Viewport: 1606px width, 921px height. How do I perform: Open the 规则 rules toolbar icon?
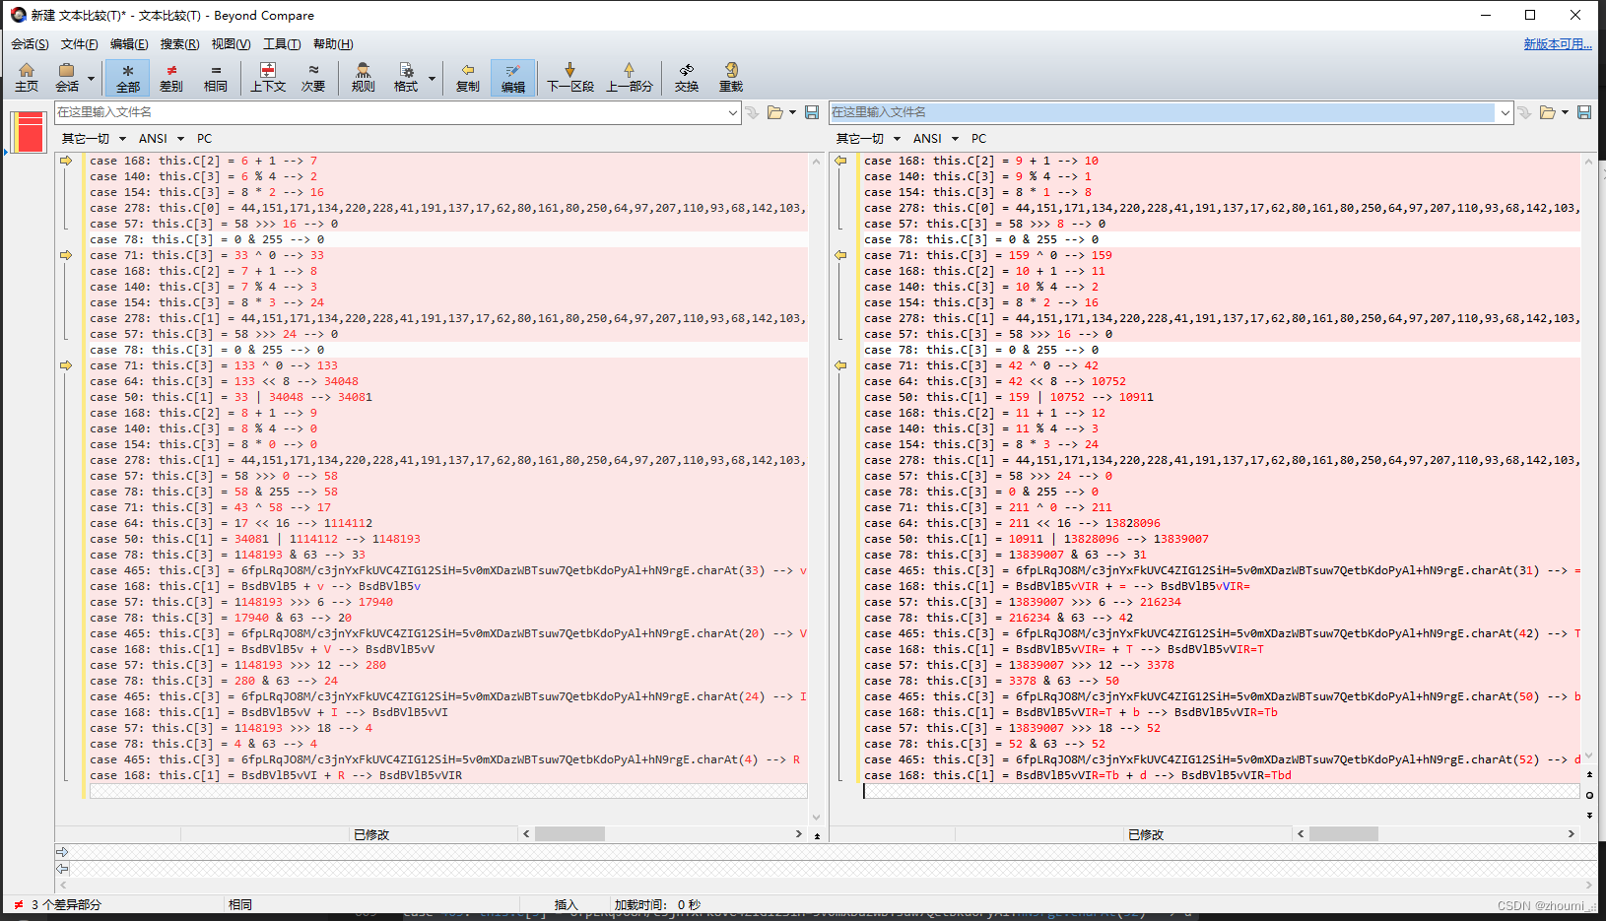point(364,77)
